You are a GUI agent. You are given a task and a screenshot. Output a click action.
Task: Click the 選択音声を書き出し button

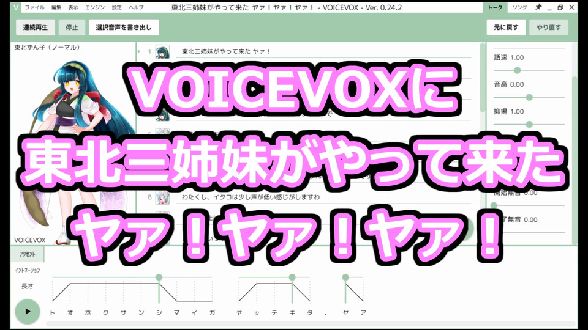point(124,28)
